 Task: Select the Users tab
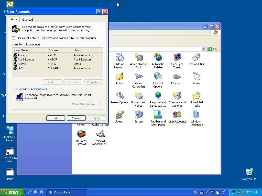pyautogui.click(x=13, y=19)
